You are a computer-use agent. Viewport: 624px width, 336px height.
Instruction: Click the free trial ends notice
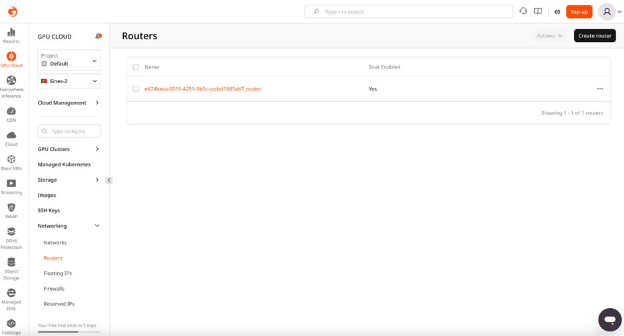67,325
